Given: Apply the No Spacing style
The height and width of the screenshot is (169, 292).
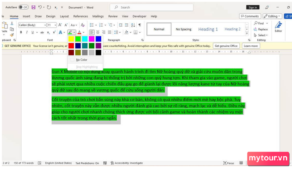Looking at the screenshot, I should [x=184, y=29].
